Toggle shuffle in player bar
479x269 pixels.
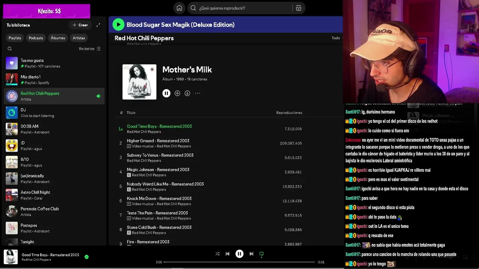pyautogui.click(x=217, y=254)
